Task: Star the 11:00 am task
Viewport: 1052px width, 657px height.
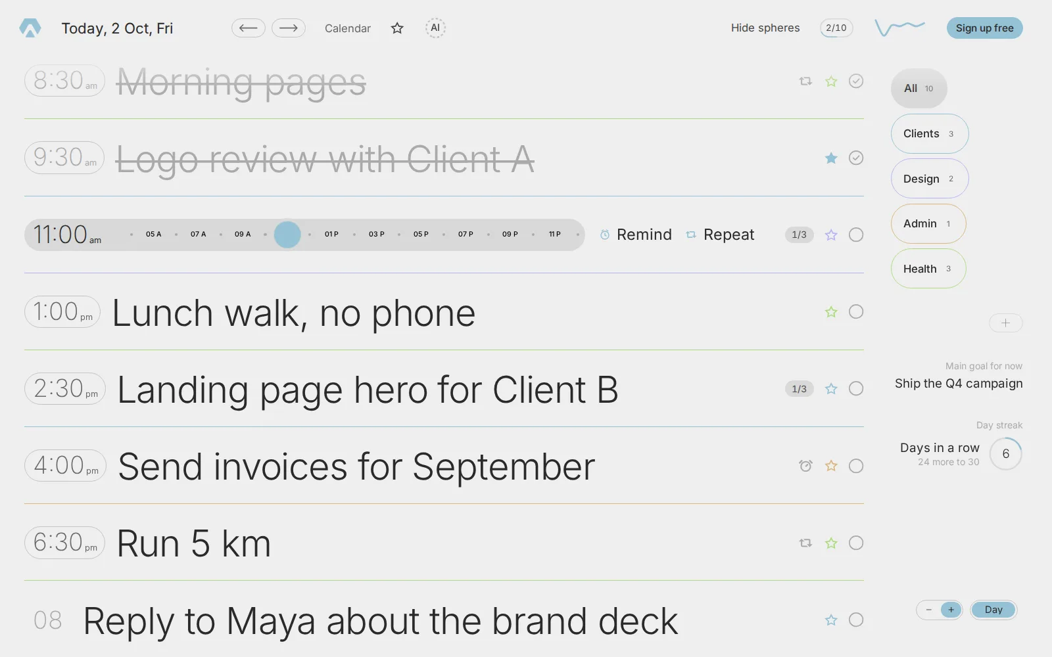Action: pyautogui.click(x=831, y=235)
